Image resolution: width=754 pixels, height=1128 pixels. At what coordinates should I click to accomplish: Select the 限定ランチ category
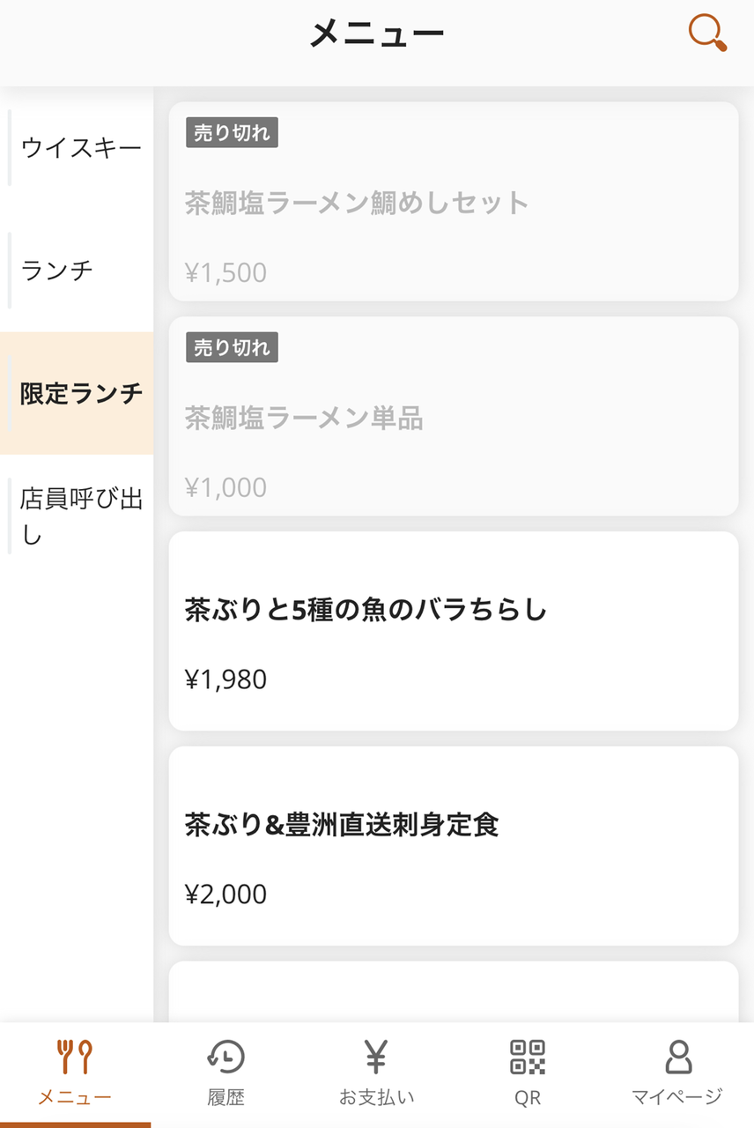(81, 393)
